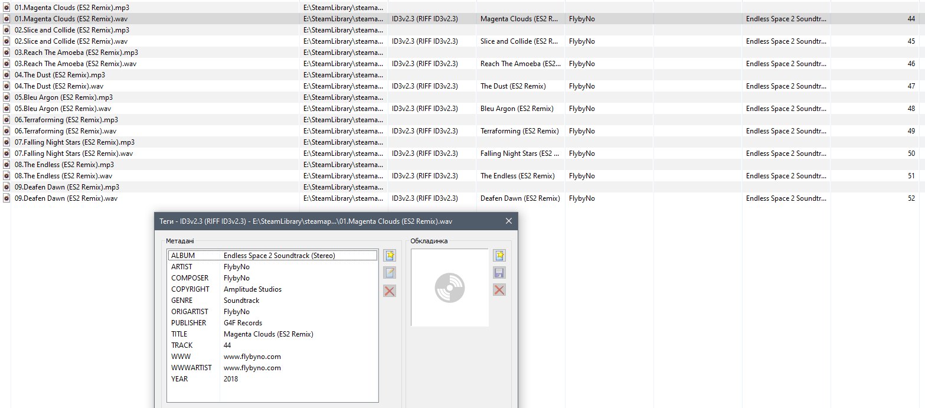Select the WWWARTIST metadata row
The image size is (925, 408).
point(273,368)
